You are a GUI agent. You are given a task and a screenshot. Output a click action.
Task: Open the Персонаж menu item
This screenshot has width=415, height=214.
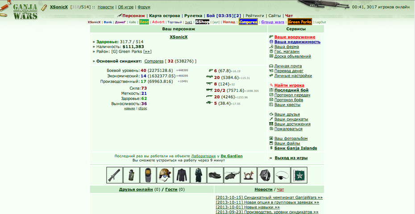click(x=134, y=16)
